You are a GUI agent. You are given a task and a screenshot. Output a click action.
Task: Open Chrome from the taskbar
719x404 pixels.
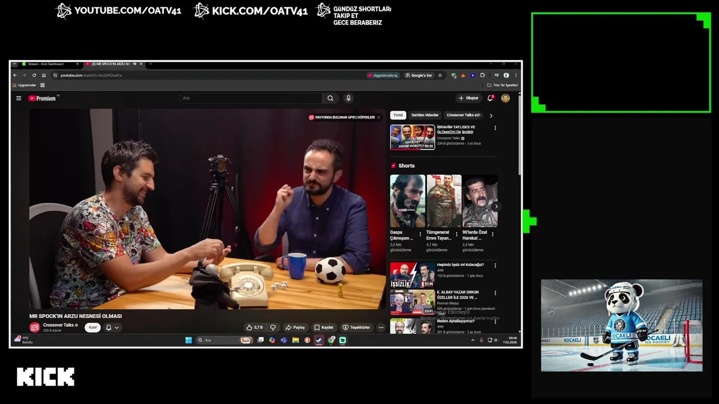tap(331, 340)
